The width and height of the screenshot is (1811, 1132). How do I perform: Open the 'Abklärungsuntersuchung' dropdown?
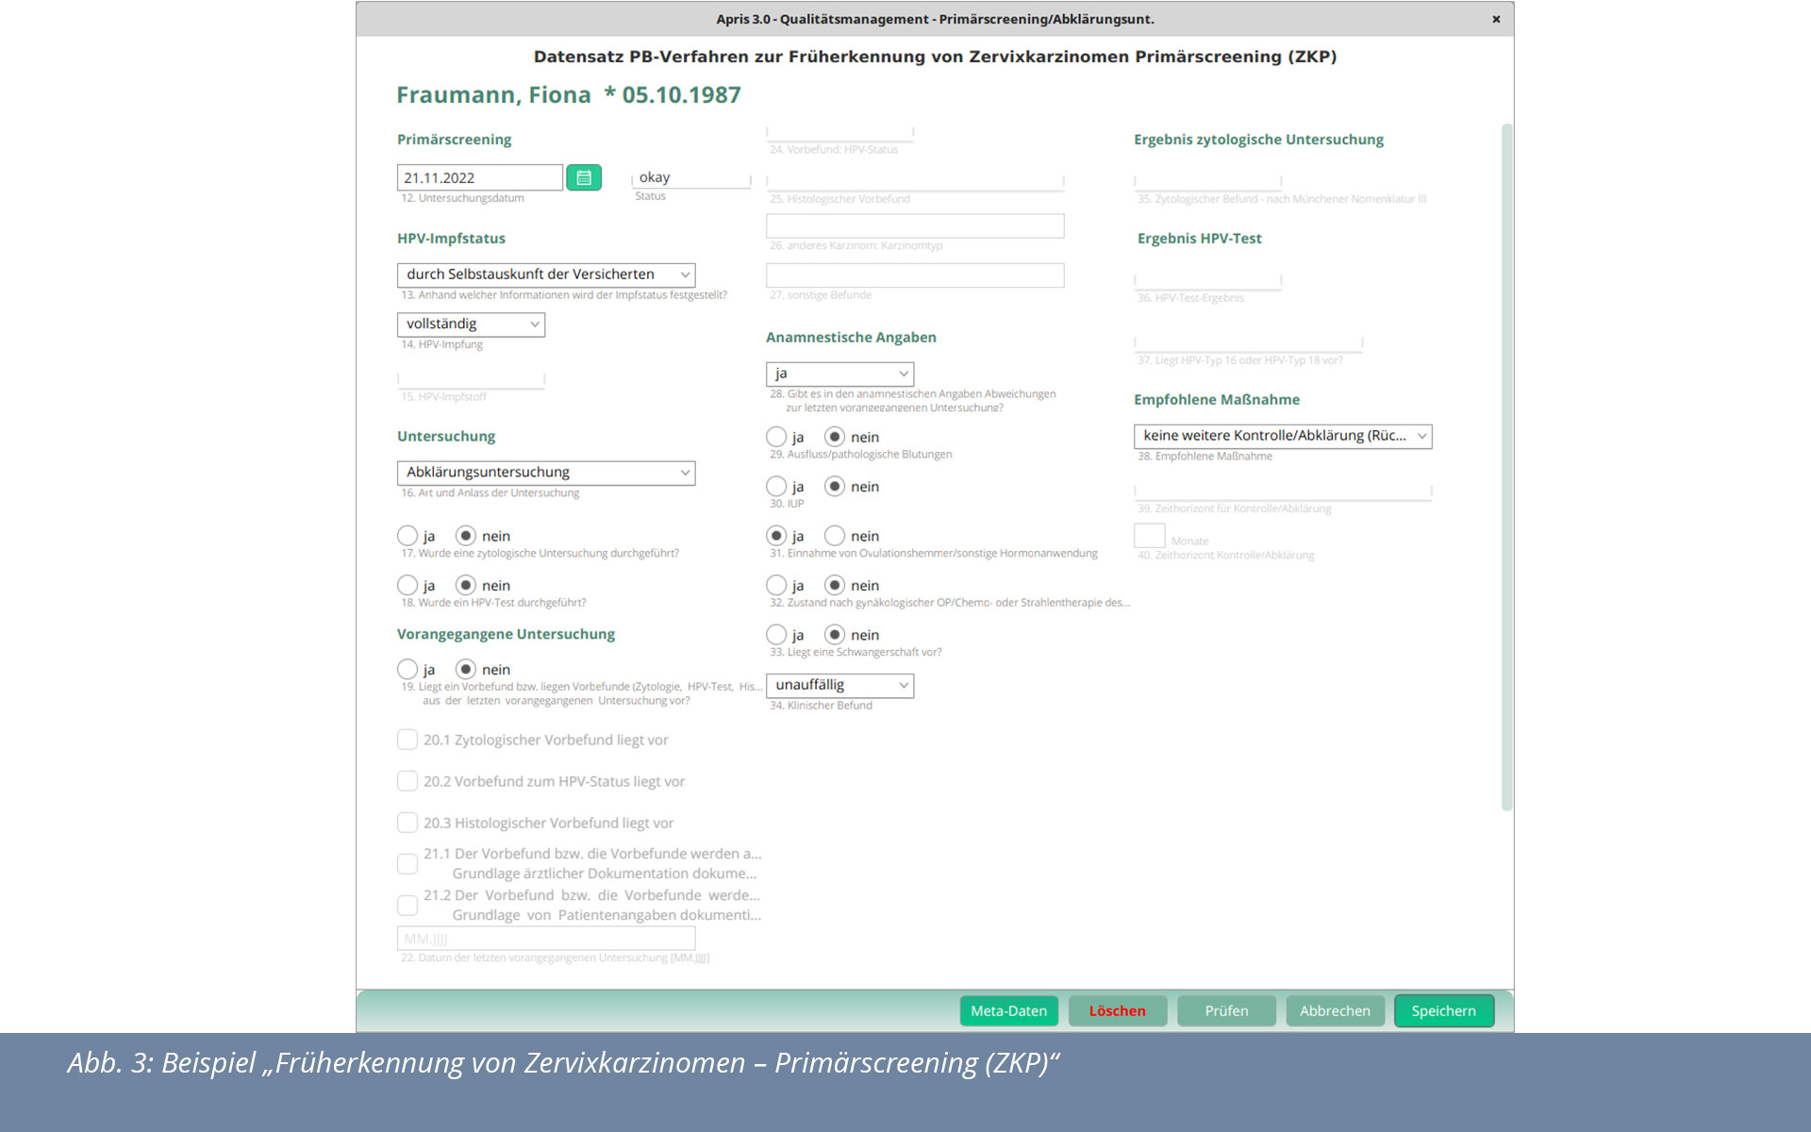(x=546, y=473)
